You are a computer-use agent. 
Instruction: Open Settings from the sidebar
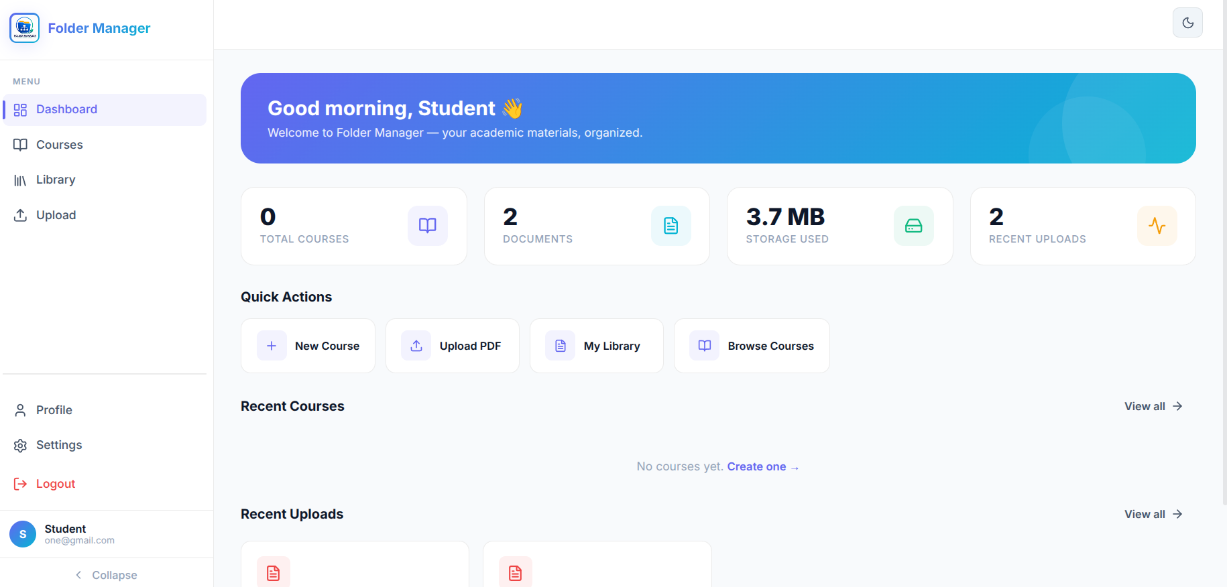click(x=105, y=445)
